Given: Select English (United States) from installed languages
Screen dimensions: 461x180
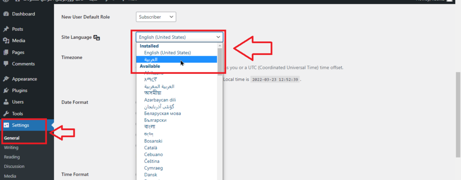Looking at the screenshot, I should (x=167, y=53).
